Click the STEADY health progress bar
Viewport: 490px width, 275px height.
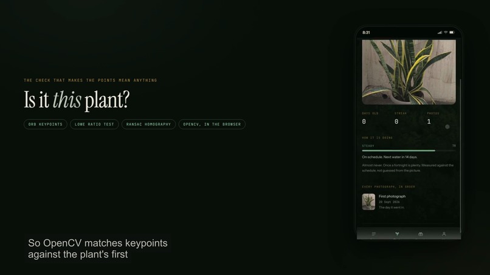tap(409, 151)
